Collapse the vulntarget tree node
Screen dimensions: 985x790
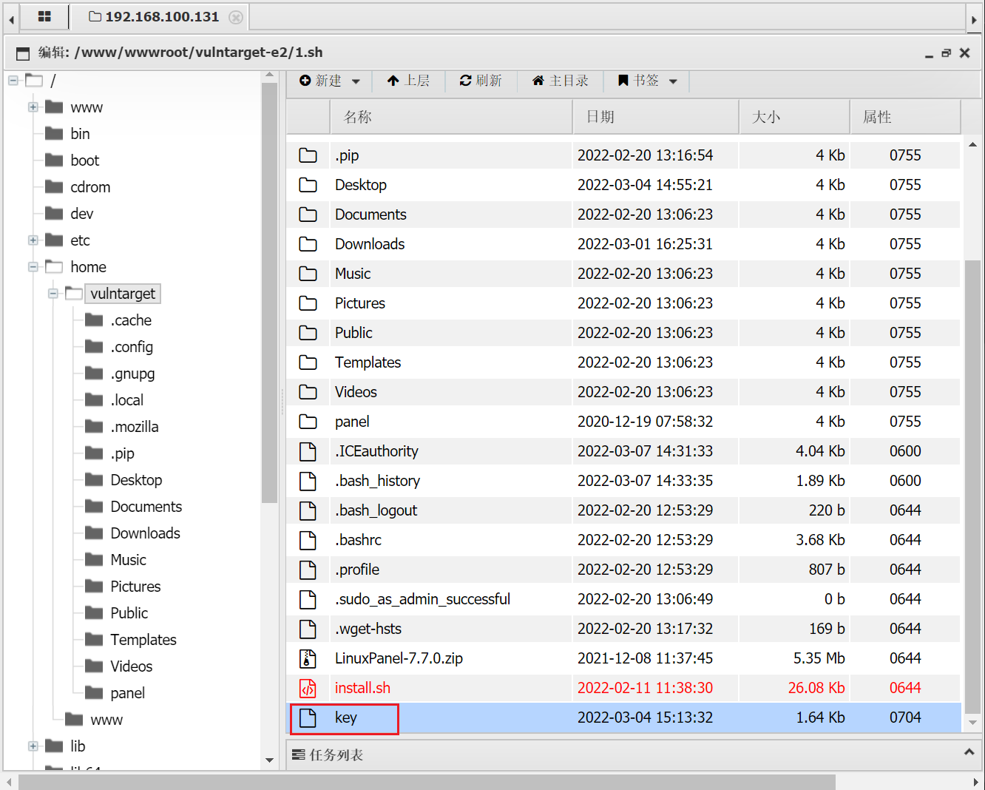click(x=53, y=294)
